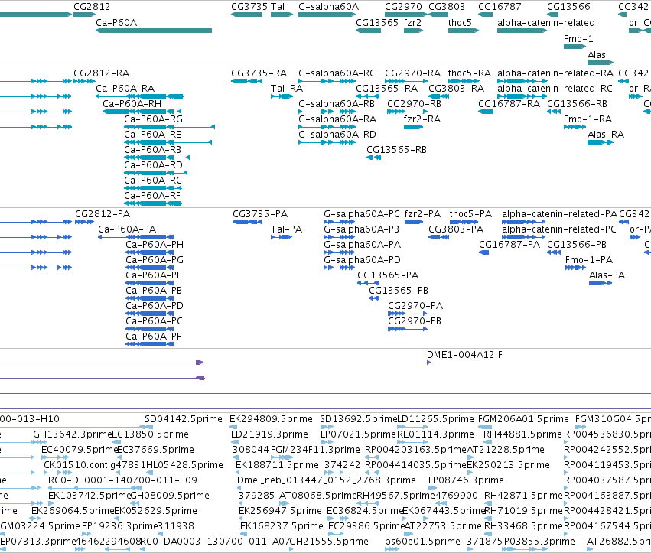The image size is (651, 553).
Task: Click the teal G-salpha60A gene arrow bar
Action: pyautogui.click(x=327, y=15)
